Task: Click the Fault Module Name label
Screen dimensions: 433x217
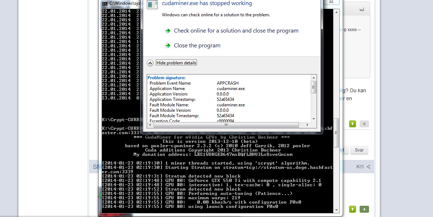Action: [169, 105]
